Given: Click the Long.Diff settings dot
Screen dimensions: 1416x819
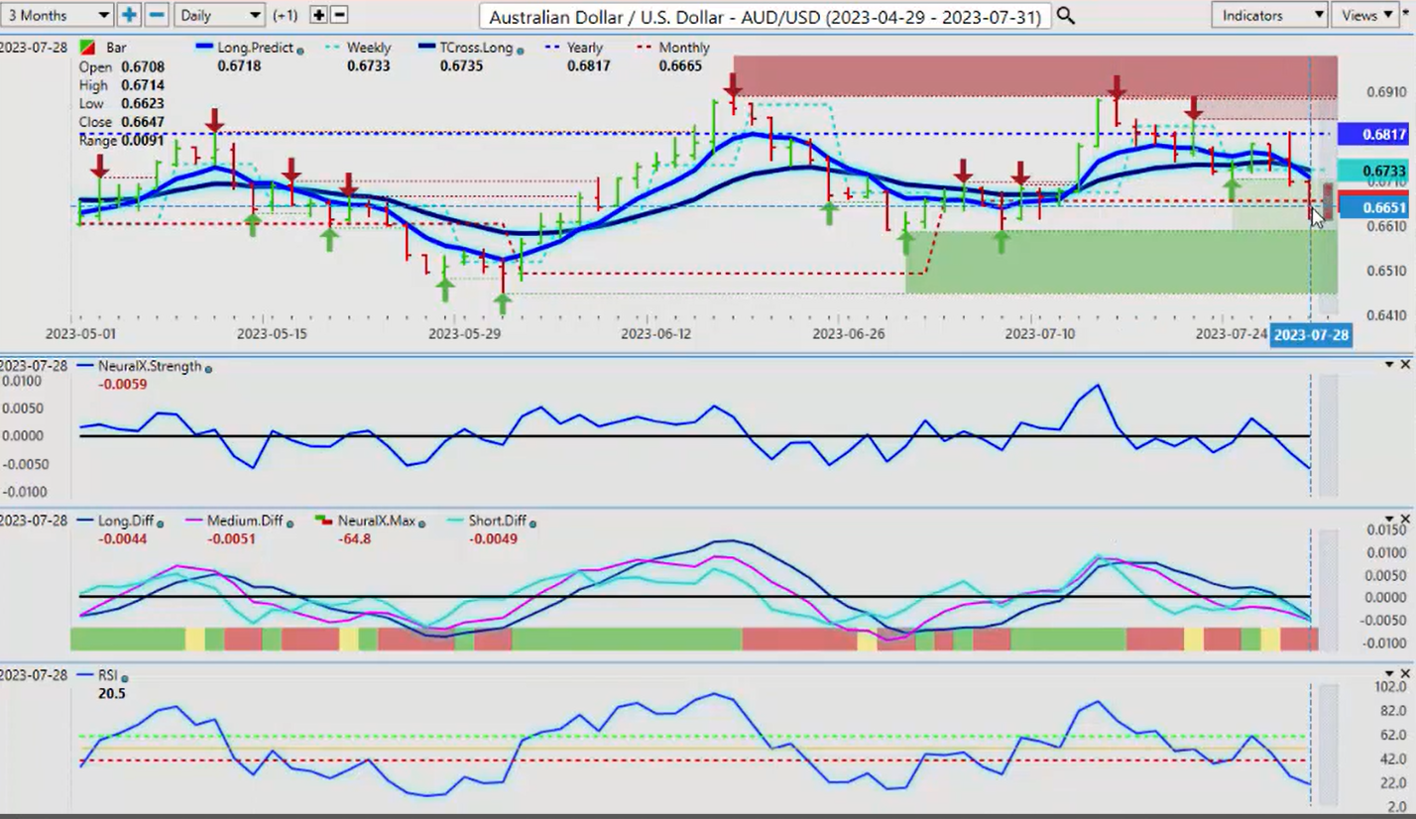Looking at the screenshot, I should point(161,522).
